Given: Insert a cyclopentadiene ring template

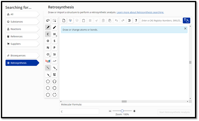Looking at the screenshot, I should [54, 81].
